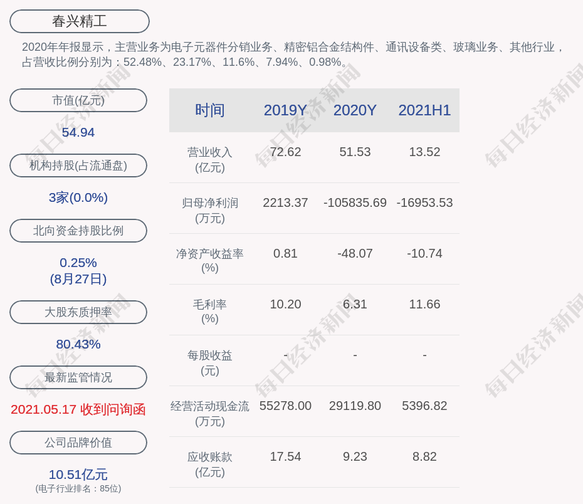Click the red 2021.05.17 收到问询函 notice

78,409
